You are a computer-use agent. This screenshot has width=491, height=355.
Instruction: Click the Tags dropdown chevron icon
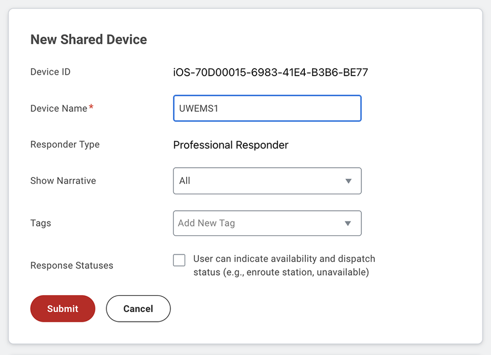point(348,223)
